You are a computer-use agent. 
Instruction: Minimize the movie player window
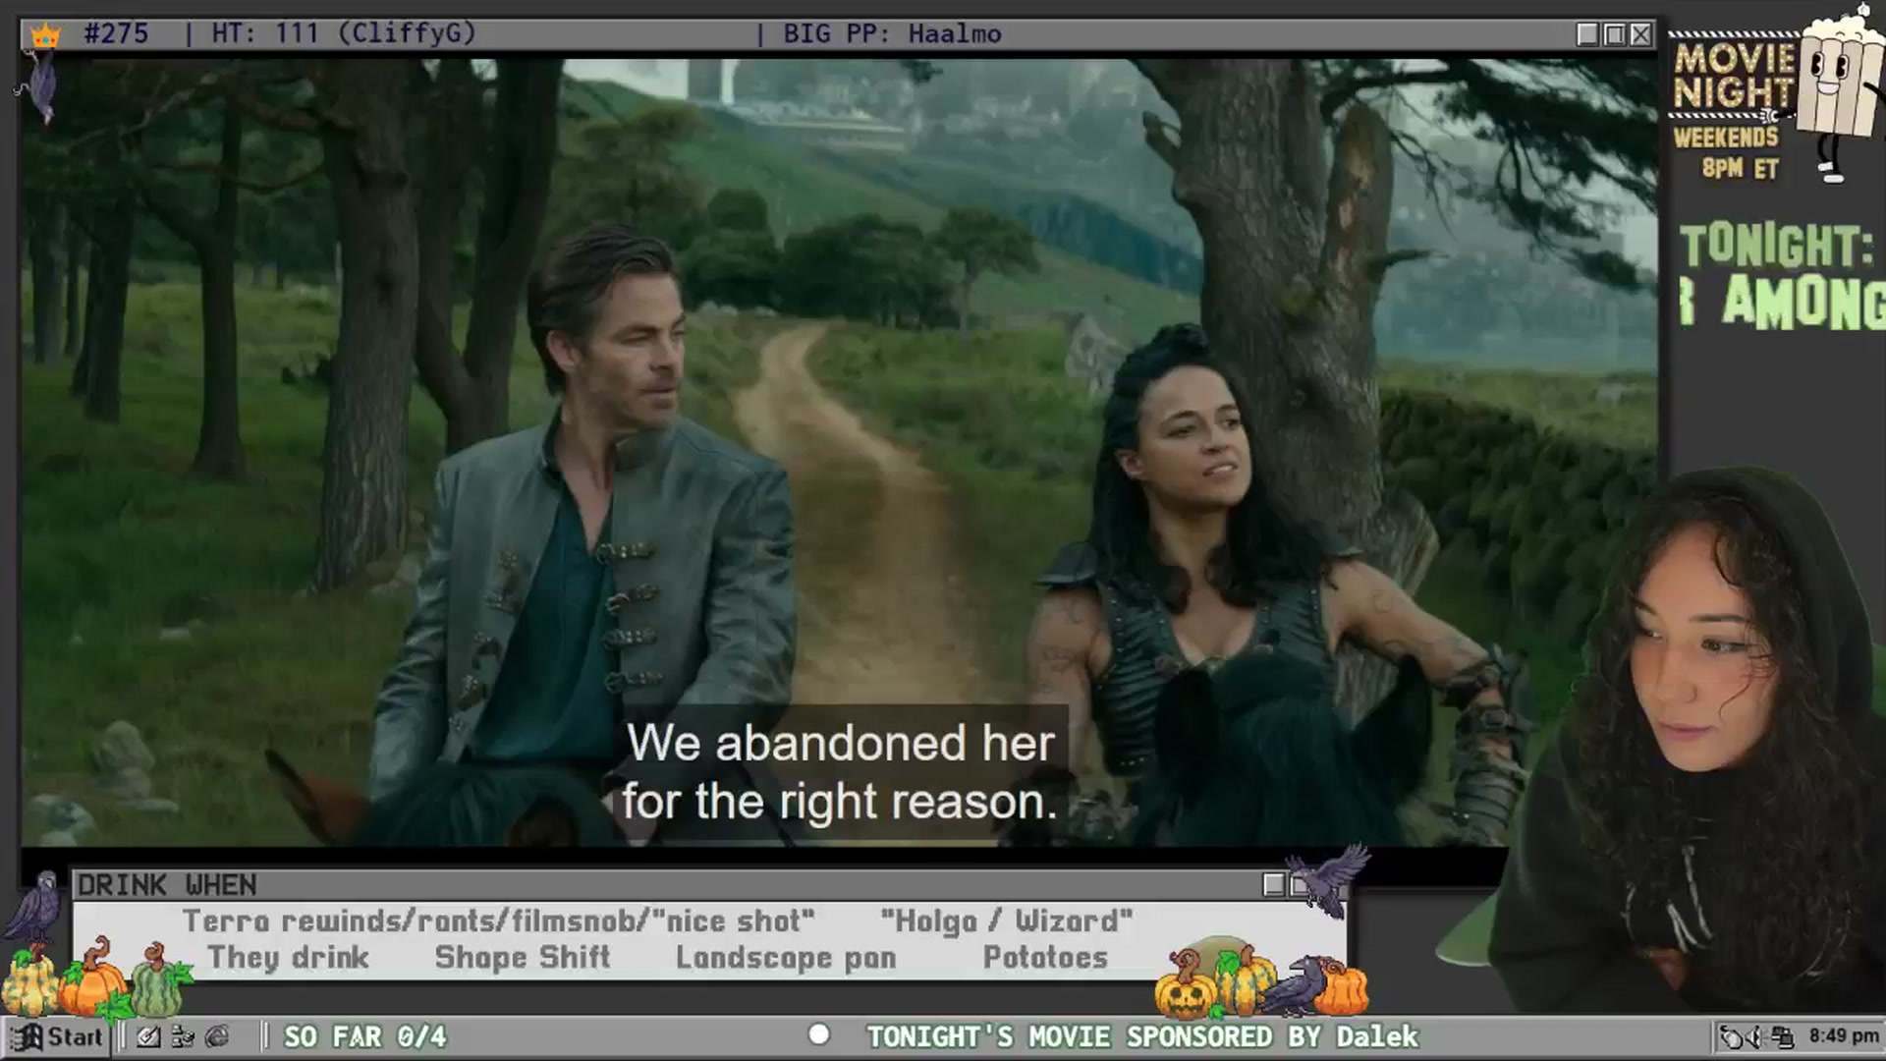(1587, 34)
